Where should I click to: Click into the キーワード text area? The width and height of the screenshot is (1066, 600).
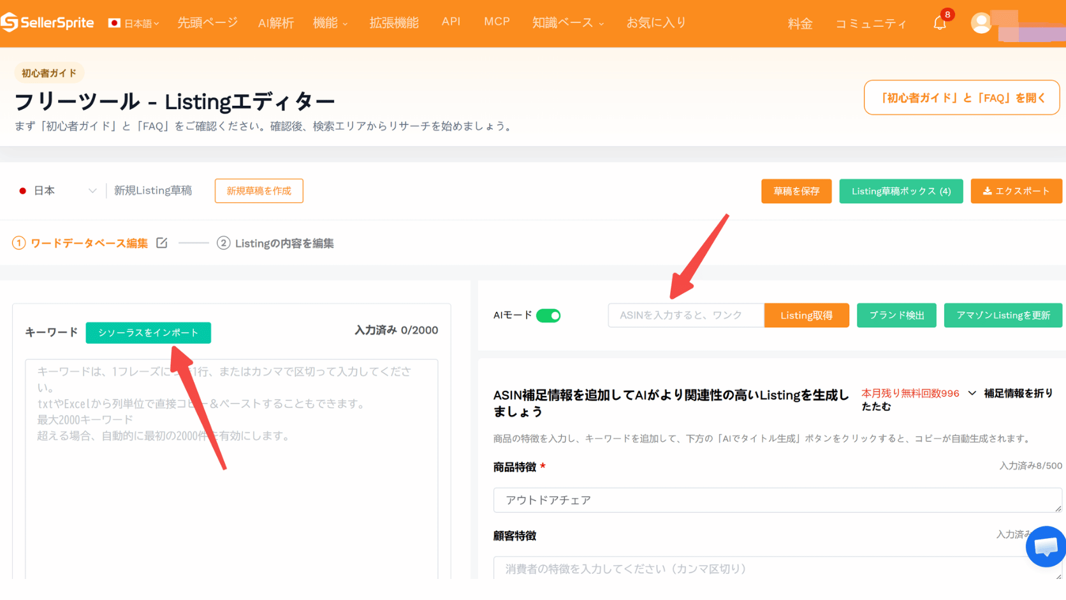pos(231,469)
